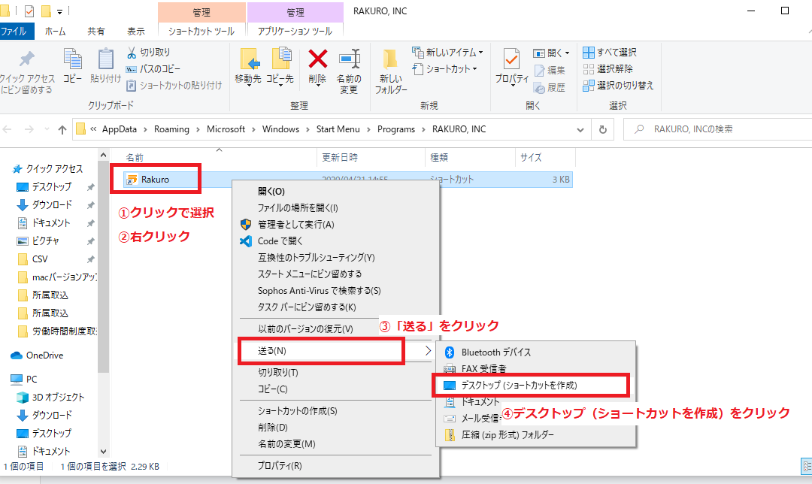
Task: Click ショートカットの貼り付け in the ribbon
Action: pos(174,86)
